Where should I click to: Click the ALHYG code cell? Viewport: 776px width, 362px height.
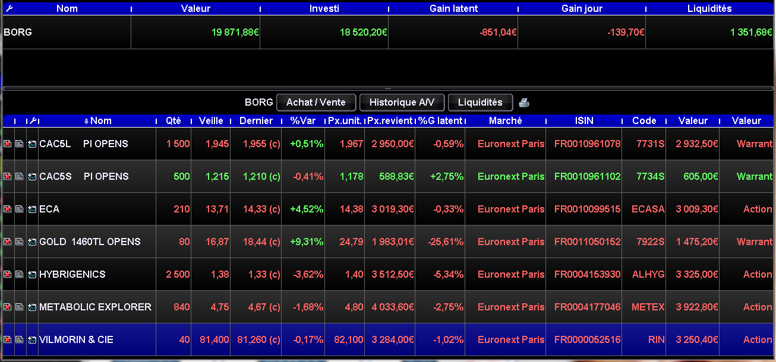[648, 274]
